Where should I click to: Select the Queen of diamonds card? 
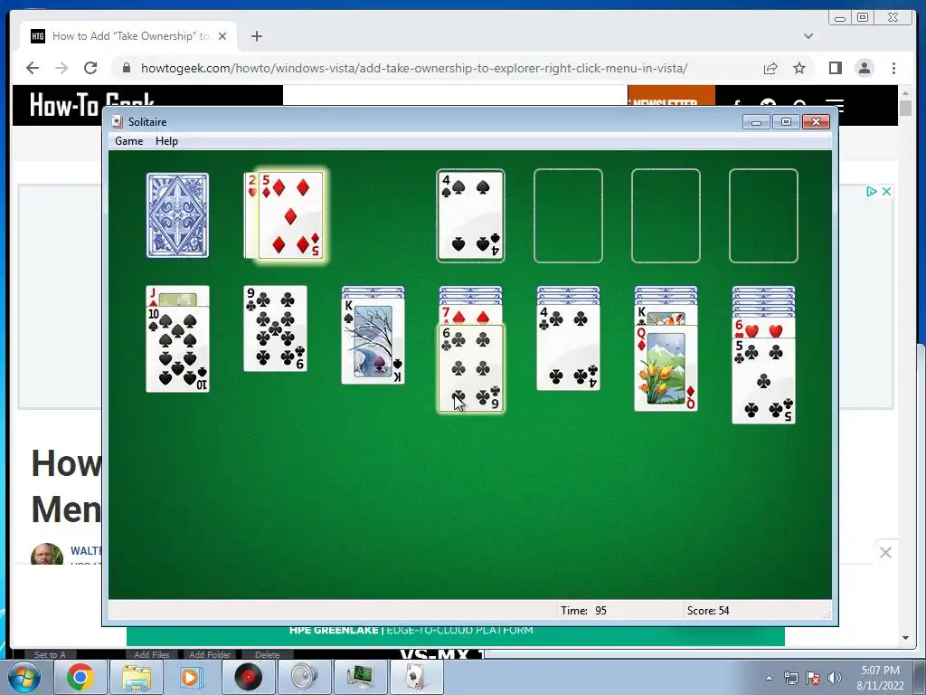(x=666, y=367)
